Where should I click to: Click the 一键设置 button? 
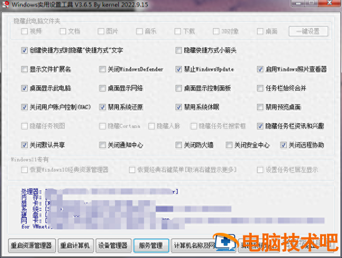coord(308,32)
